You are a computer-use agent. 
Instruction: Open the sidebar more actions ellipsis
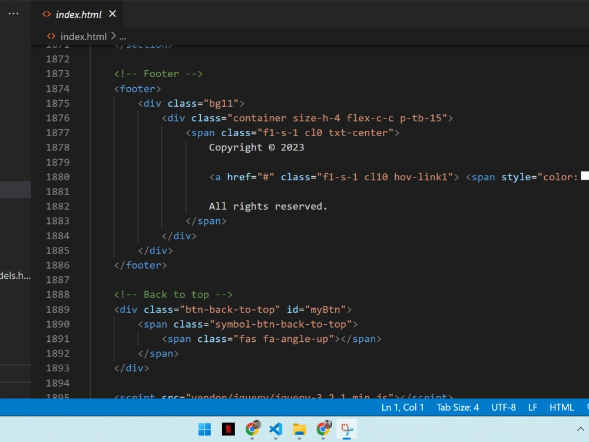coord(14,14)
